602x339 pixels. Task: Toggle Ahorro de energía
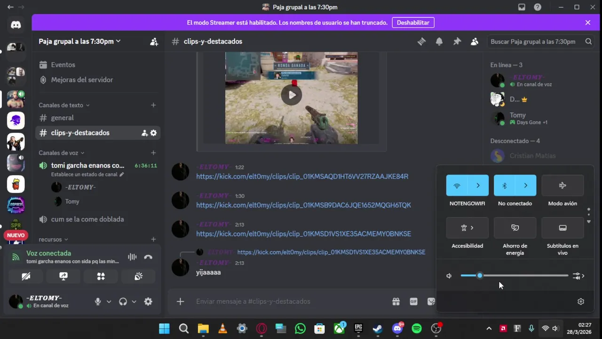tap(515, 228)
